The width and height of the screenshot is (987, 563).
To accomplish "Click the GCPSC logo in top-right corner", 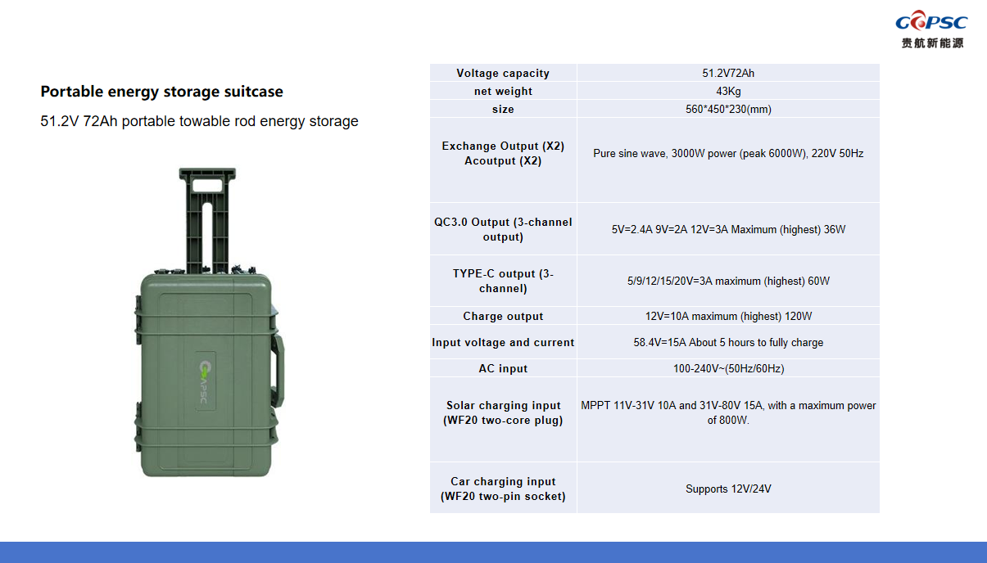I will tap(930, 22).
